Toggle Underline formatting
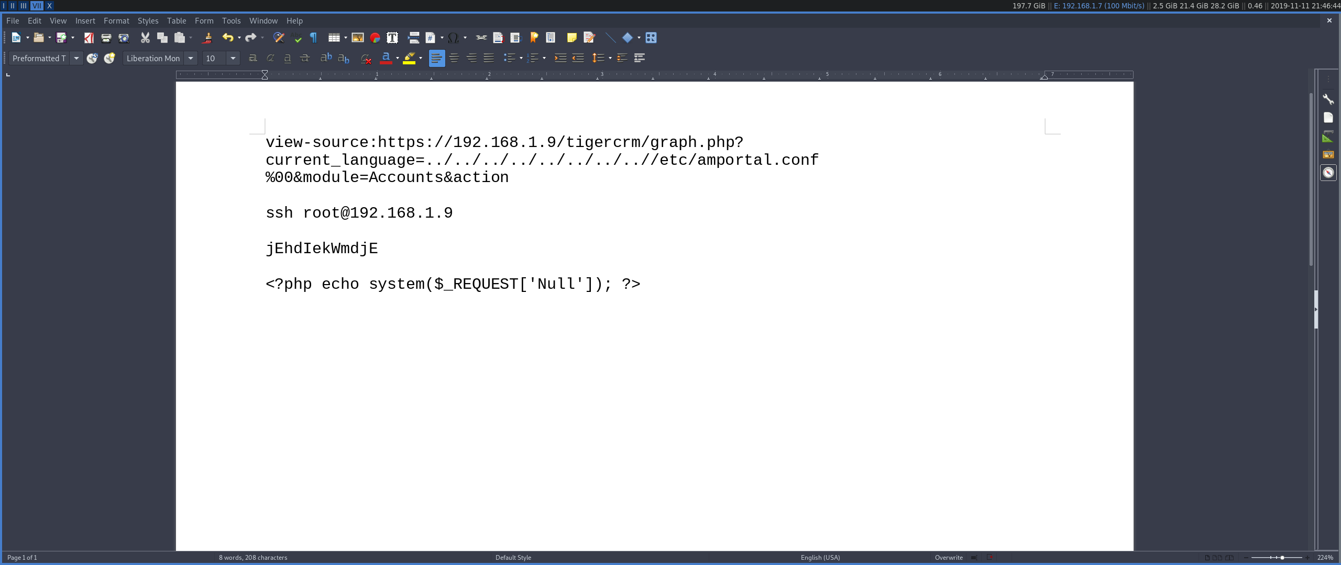 point(288,58)
